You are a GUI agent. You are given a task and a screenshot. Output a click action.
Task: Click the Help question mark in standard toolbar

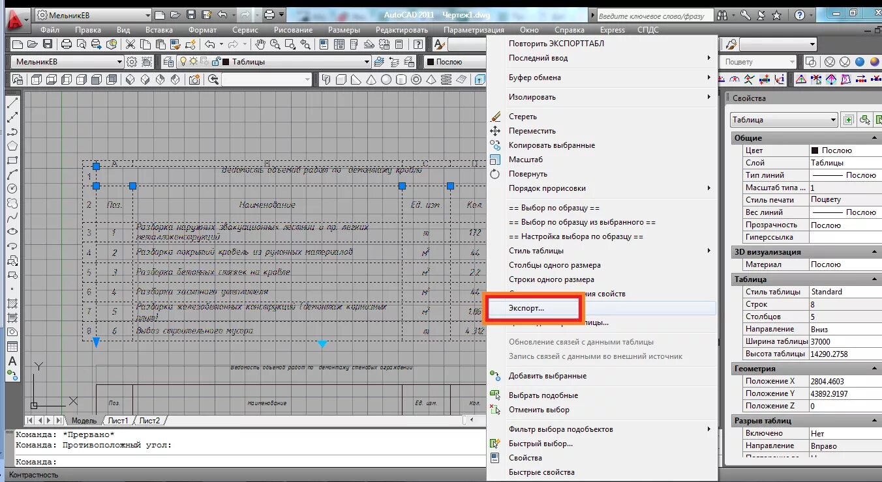click(418, 44)
